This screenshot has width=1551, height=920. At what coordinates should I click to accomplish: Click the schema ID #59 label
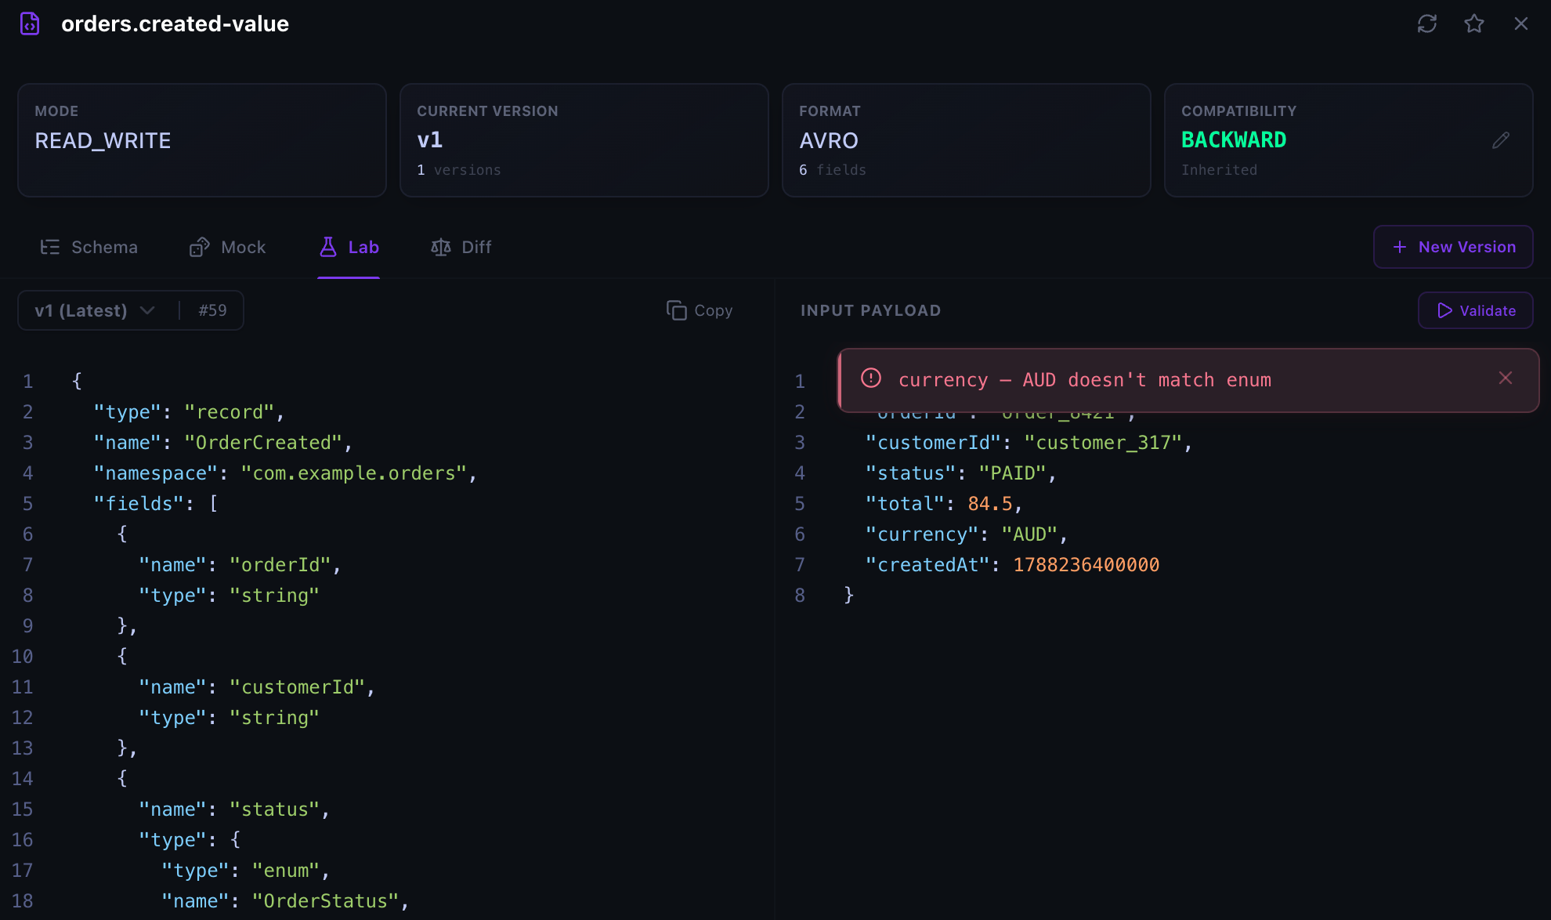(212, 310)
